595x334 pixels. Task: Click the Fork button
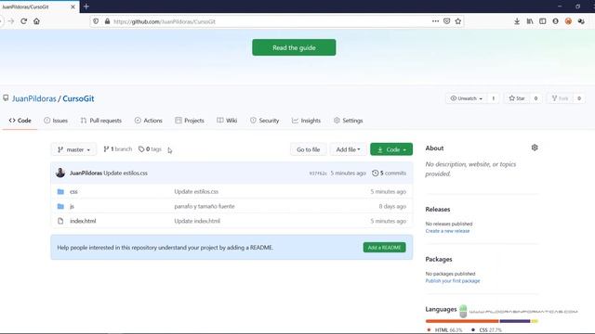pyautogui.click(x=560, y=98)
